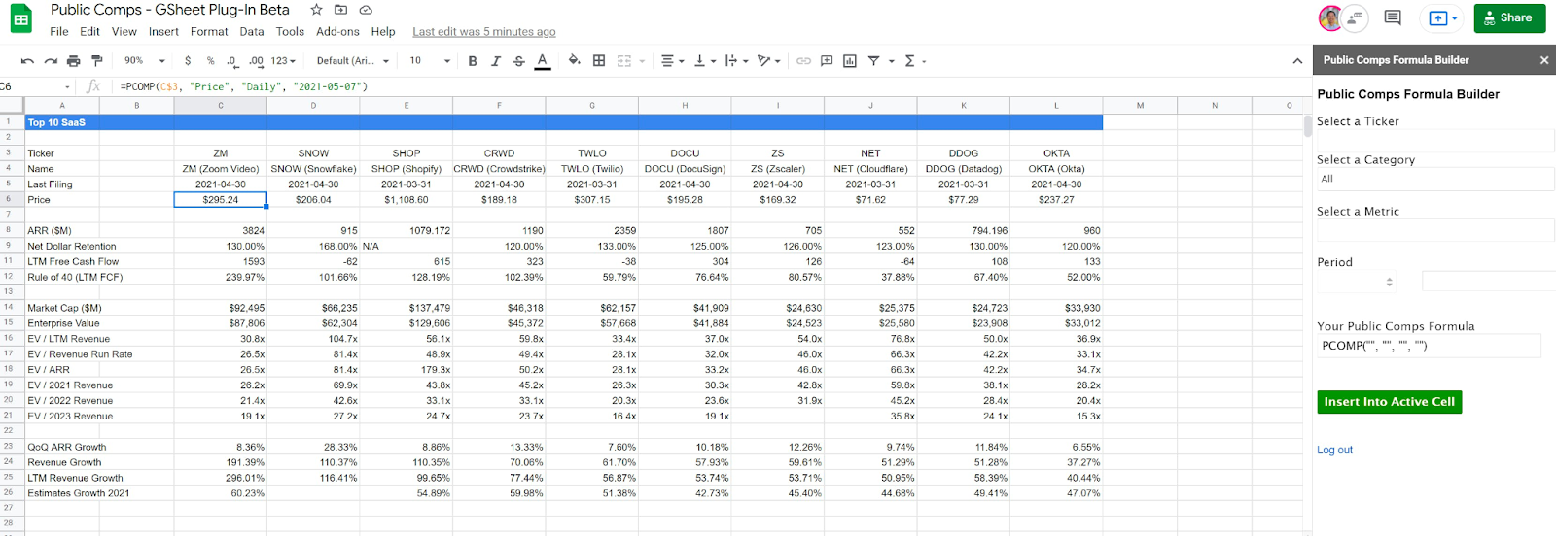
Task: Star this spreadsheet
Action: [316, 10]
